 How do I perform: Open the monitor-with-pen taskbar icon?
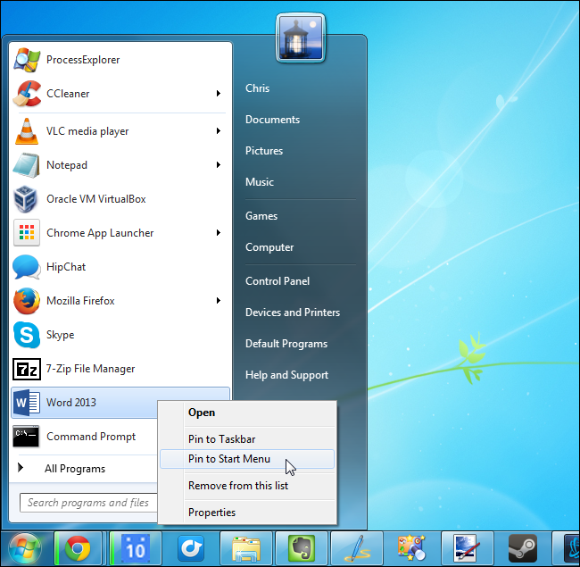pyautogui.click(x=468, y=549)
